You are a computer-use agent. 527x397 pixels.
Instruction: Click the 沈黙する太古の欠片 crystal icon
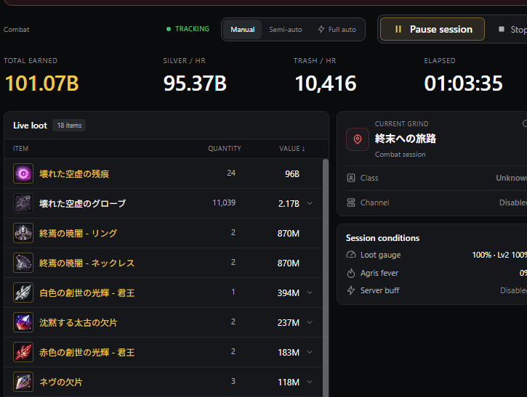[x=23, y=322]
